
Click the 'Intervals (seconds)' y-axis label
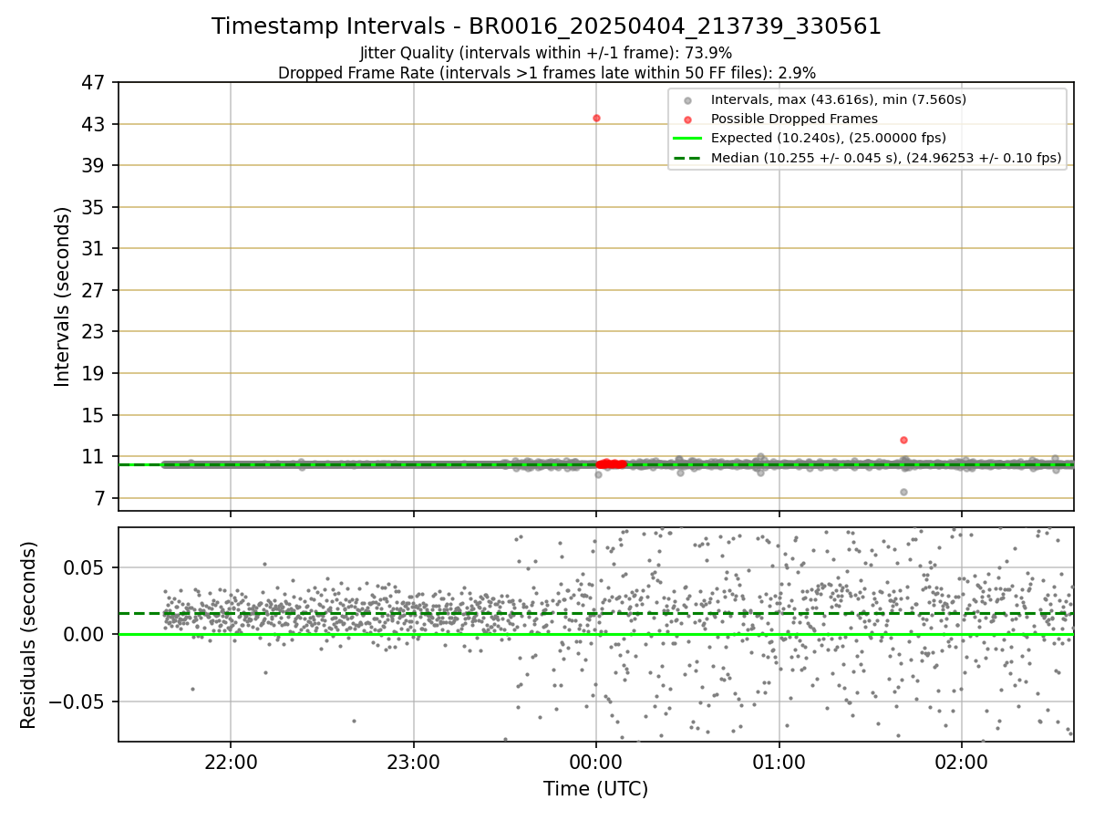pos(63,296)
